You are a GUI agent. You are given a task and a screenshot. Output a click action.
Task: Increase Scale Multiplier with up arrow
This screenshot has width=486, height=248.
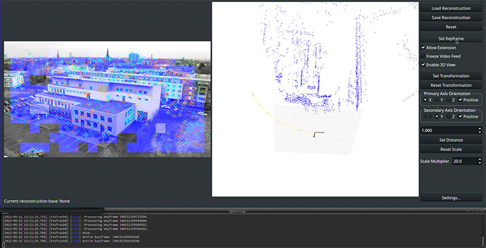click(x=479, y=159)
